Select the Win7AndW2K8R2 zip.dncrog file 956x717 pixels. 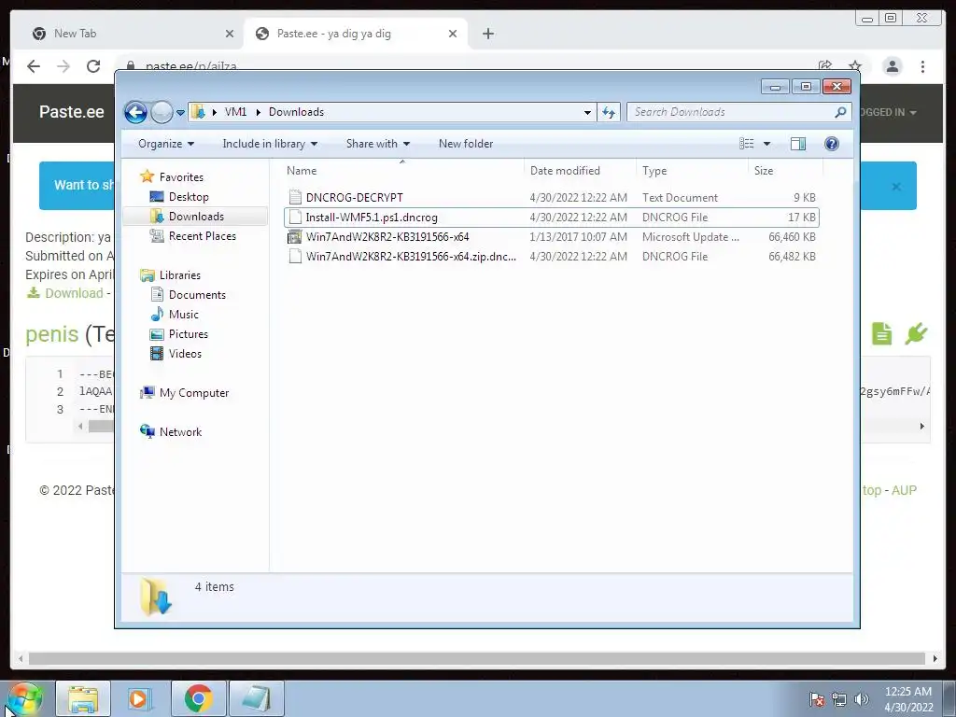551,256
